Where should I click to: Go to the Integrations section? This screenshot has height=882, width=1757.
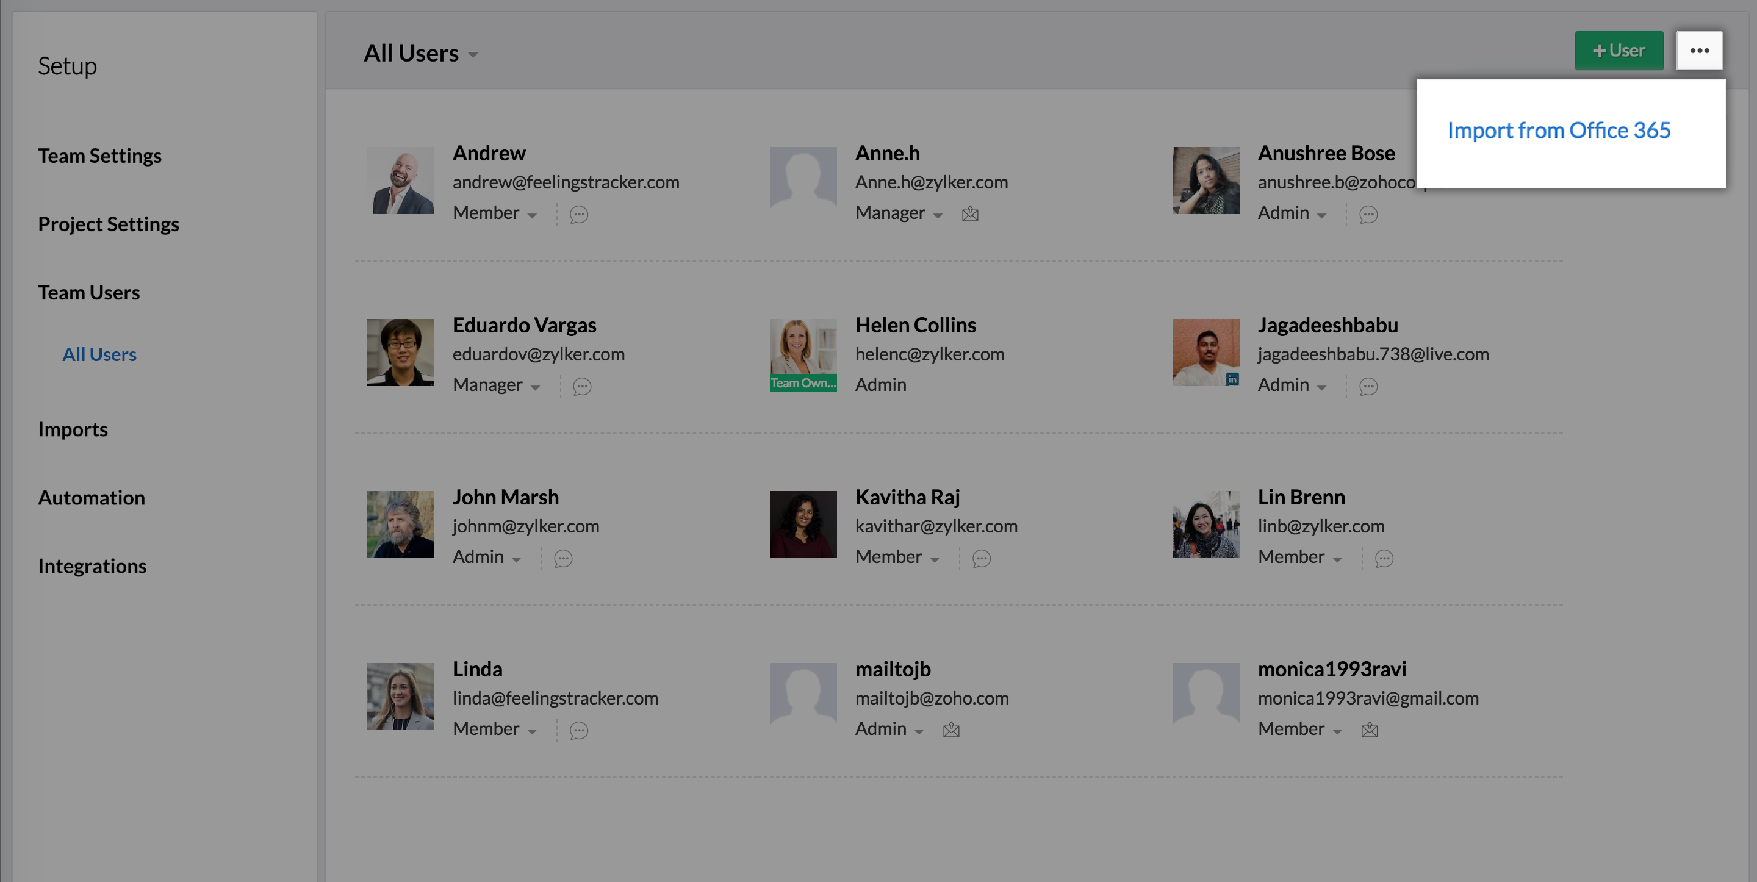pyautogui.click(x=92, y=565)
